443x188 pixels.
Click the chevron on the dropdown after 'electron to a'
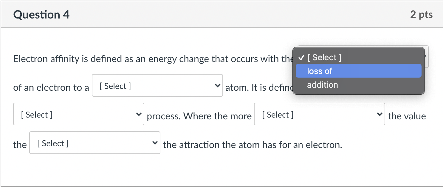point(217,85)
